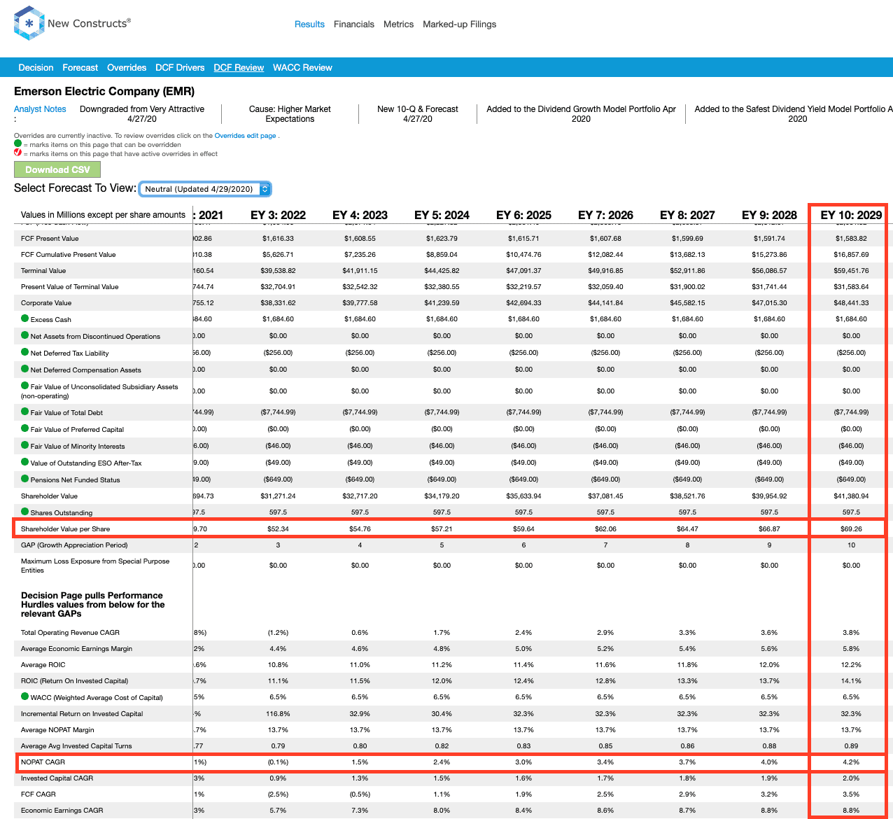Click the 'Present Value of Terminal Value' row label

click(x=70, y=287)
